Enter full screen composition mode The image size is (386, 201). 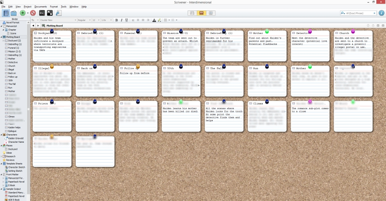click(x=50, y=13)
